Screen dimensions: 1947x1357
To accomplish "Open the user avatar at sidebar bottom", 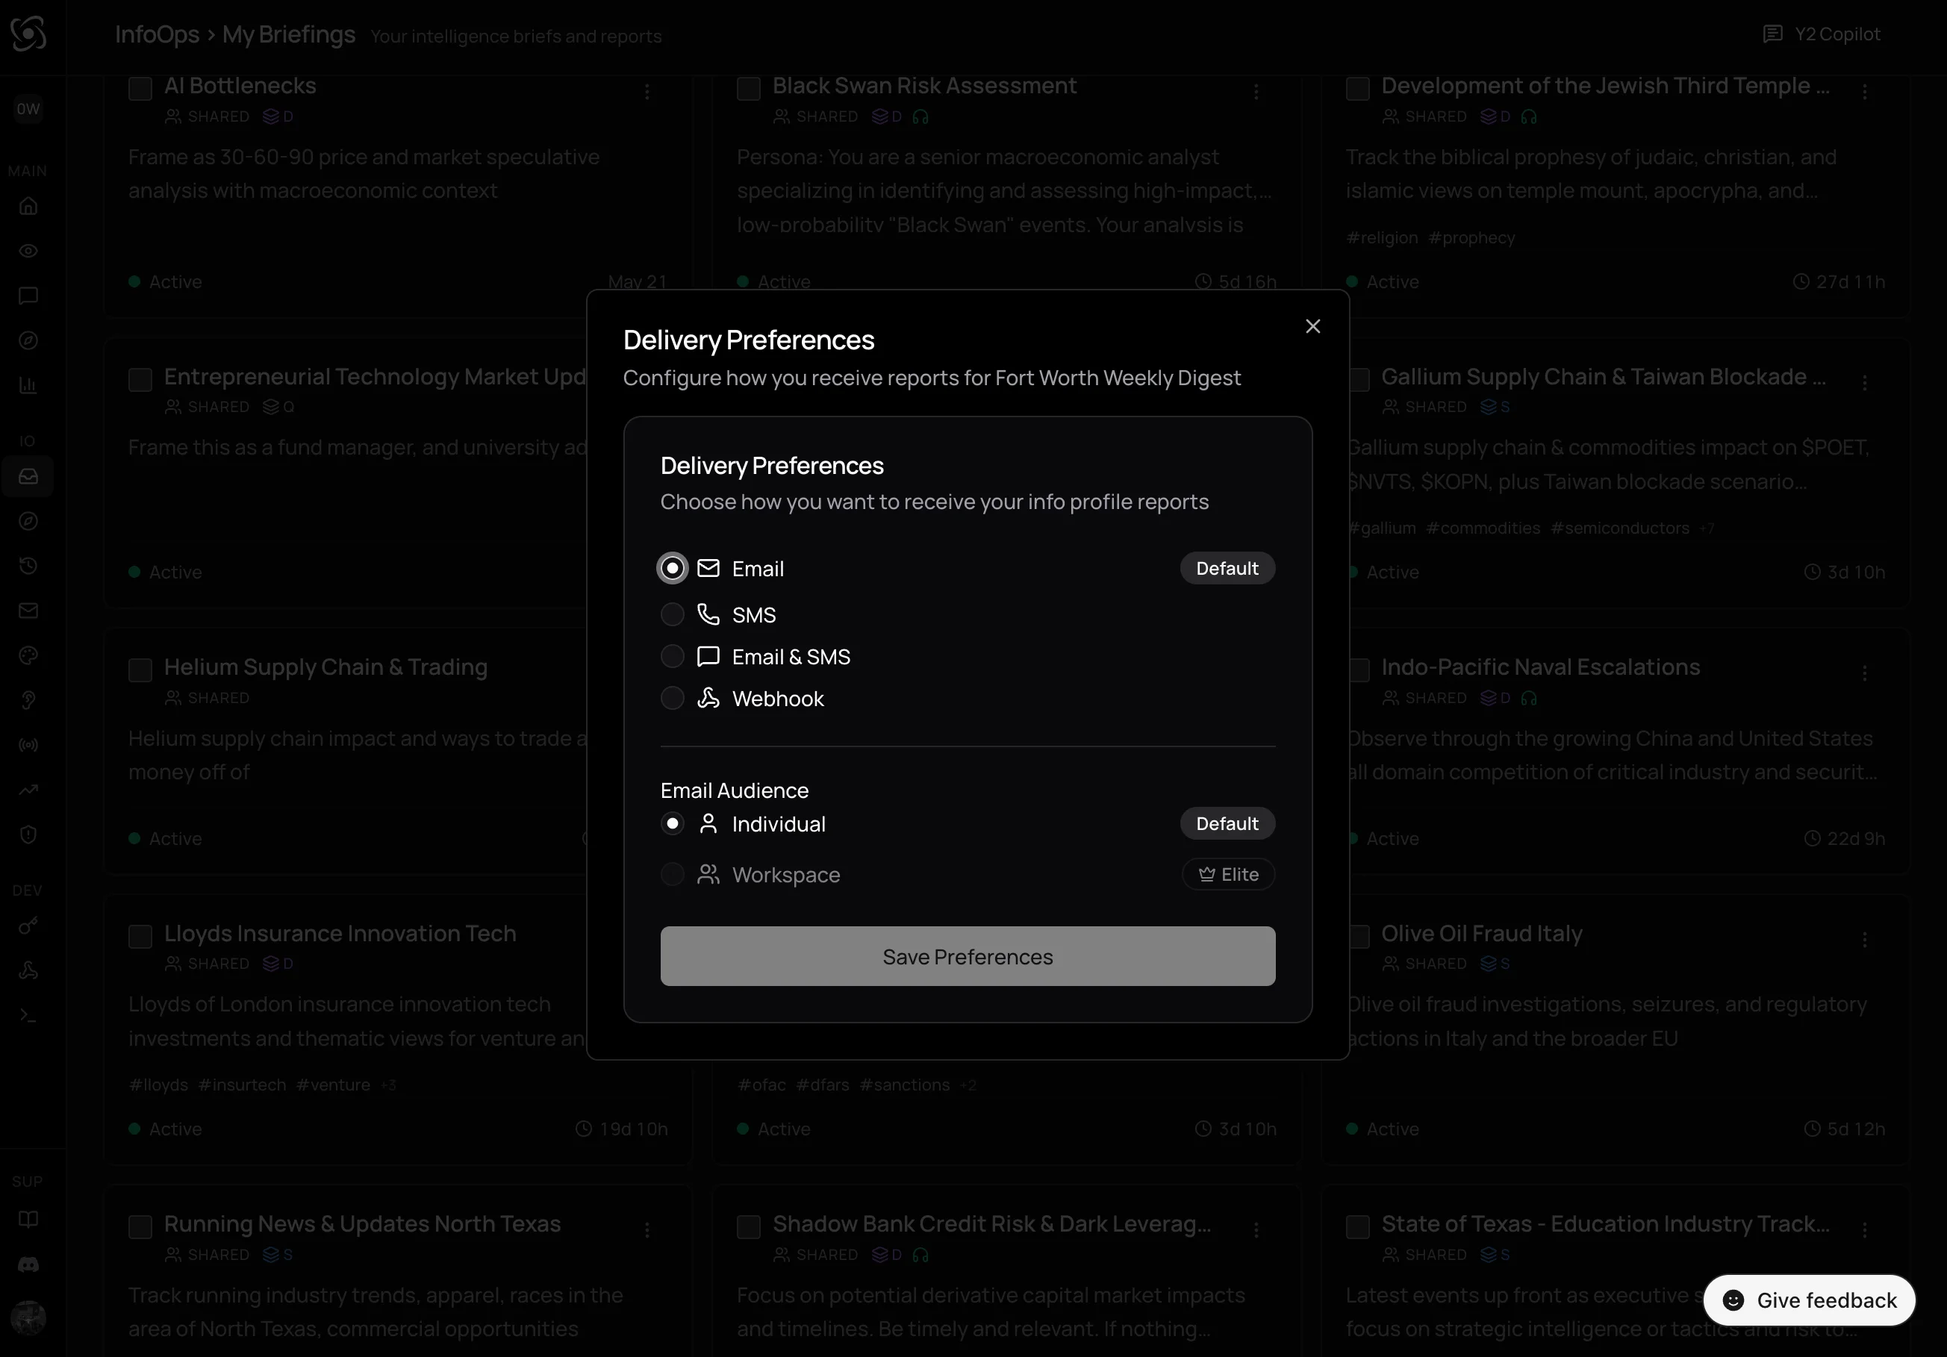I will tap(28, 1318).
